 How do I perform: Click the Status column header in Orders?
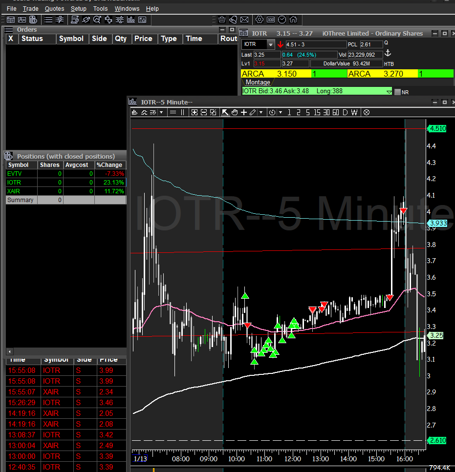coord(37,39)
